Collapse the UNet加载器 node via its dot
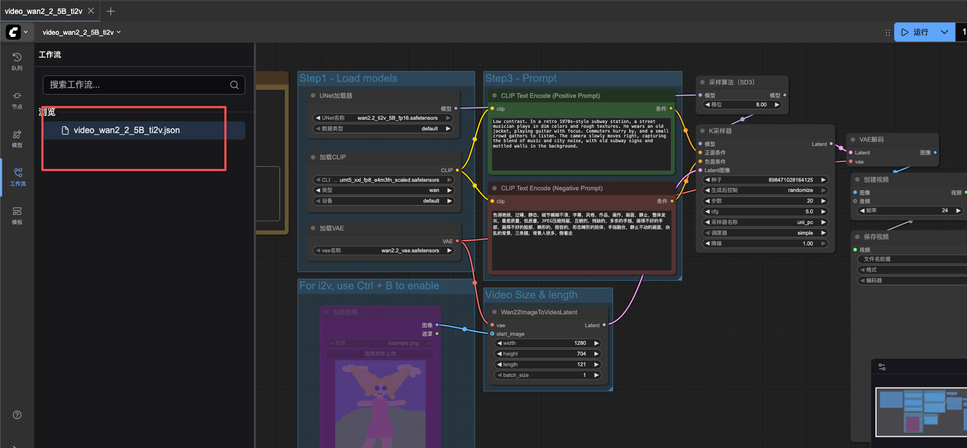This screenshot has width=967, height=448. pyautogui.click(x=313, y=96)
